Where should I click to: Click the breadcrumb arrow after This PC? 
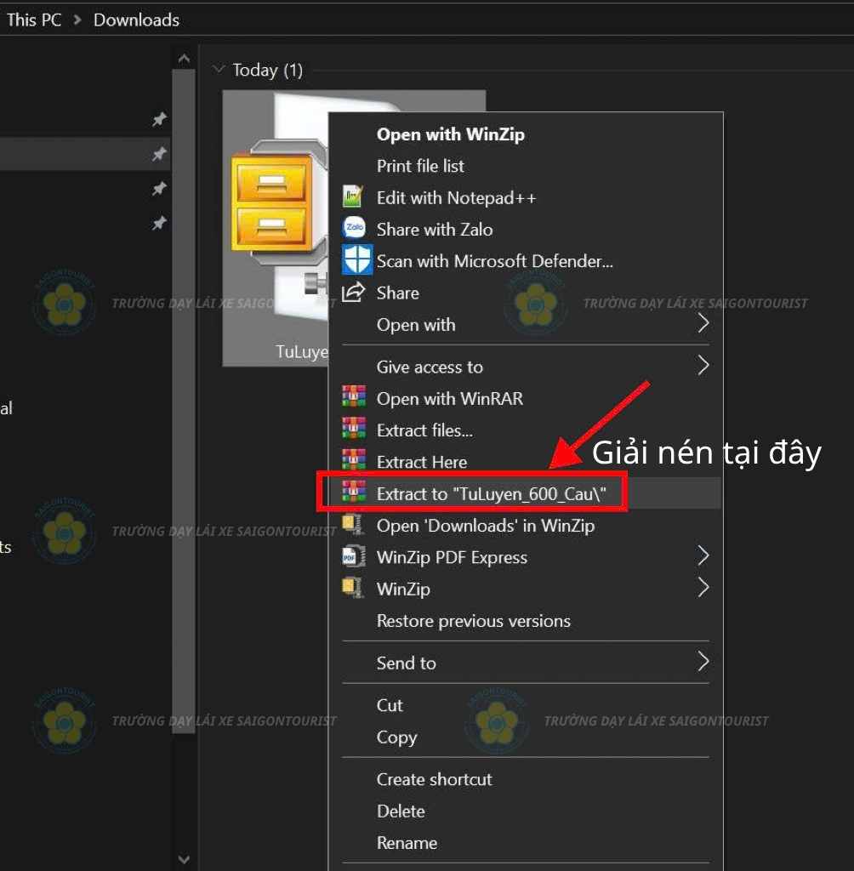[77, 20]
